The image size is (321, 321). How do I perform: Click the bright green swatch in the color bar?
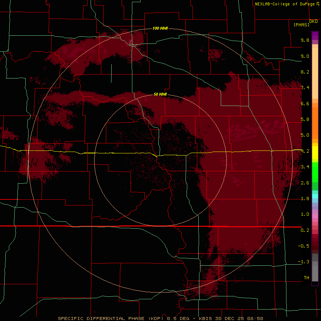click(315, 172)
